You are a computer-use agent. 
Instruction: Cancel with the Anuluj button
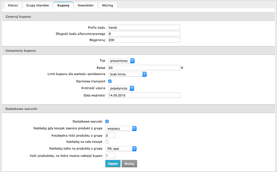[129, 163]
